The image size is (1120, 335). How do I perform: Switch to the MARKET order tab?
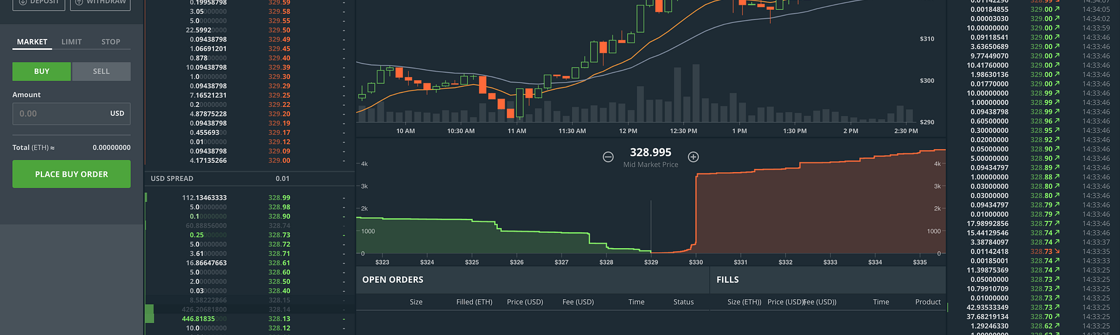click(x=32, y=42)
